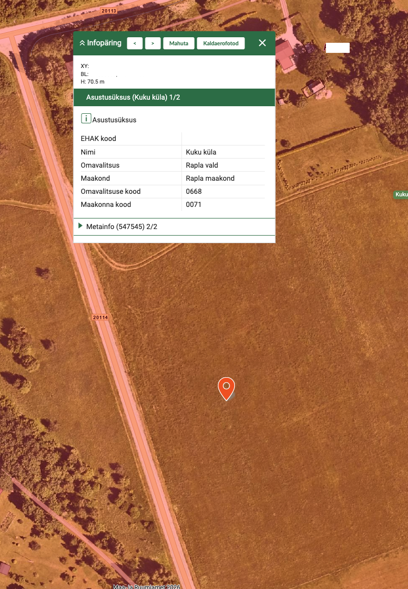This screenshot has width=408, height=589.
Task: Select Rapla vald municipality value
Action: pyautogui.click(x=202, y=165)
